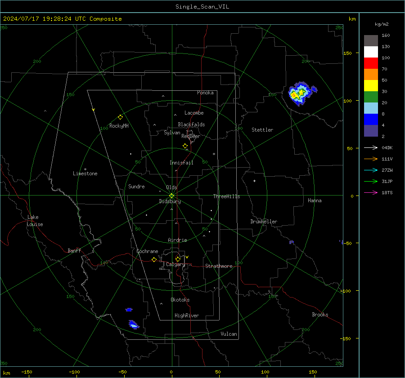Click the Strathmore city label
Viewport: 405px width, 378px height.
pos(219,266)
